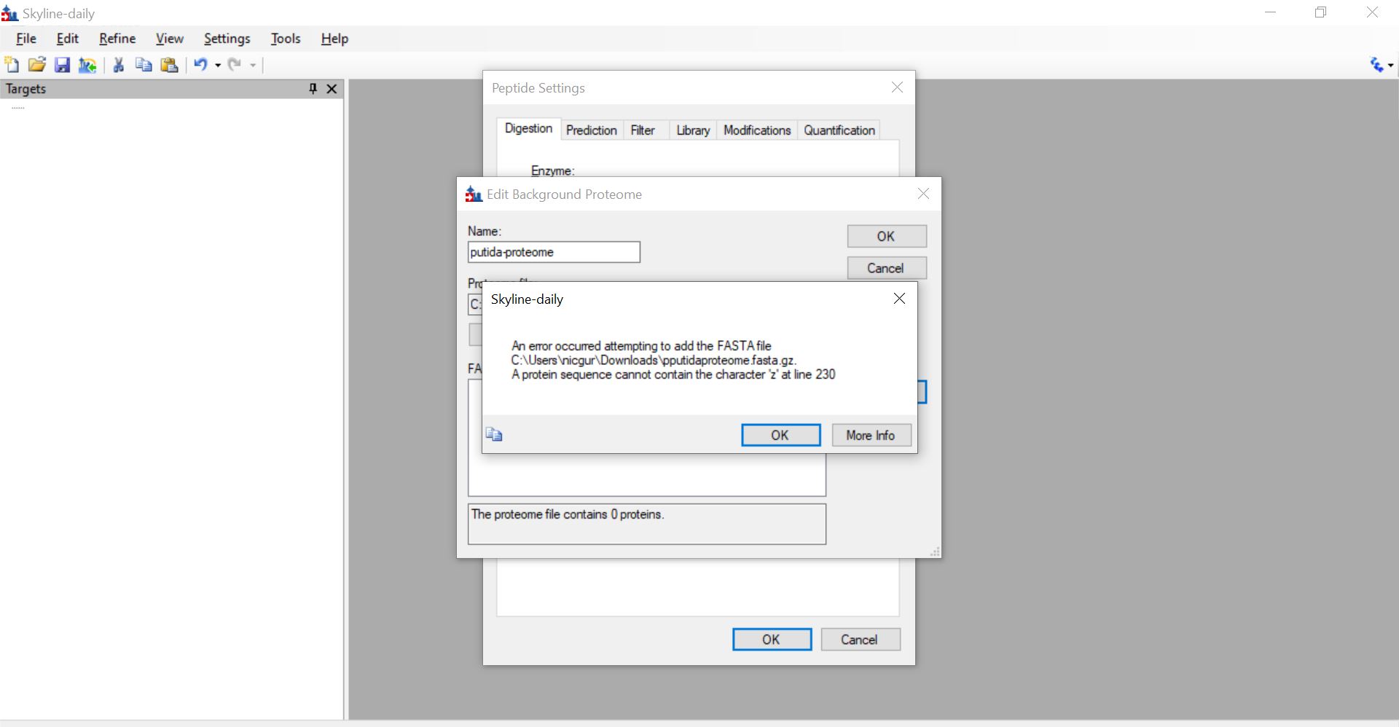Pin the Targets panel
The height and width of the screenshot is (727, 1399).
[313, 89]
